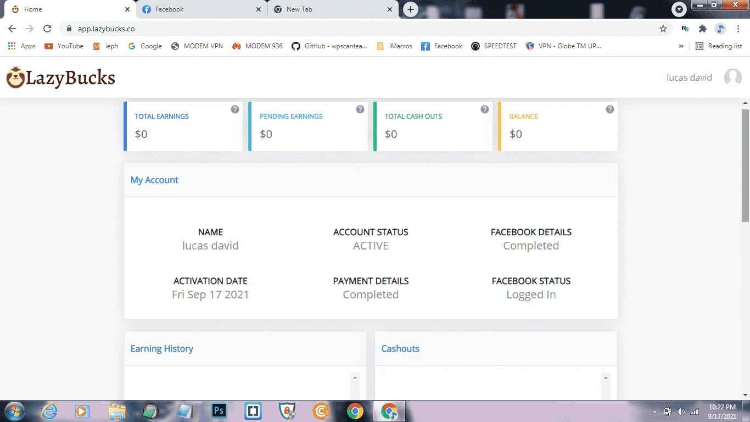Open help for Total Cash Outs card
The height and width of the screenshot is (422, 750).
485,109
